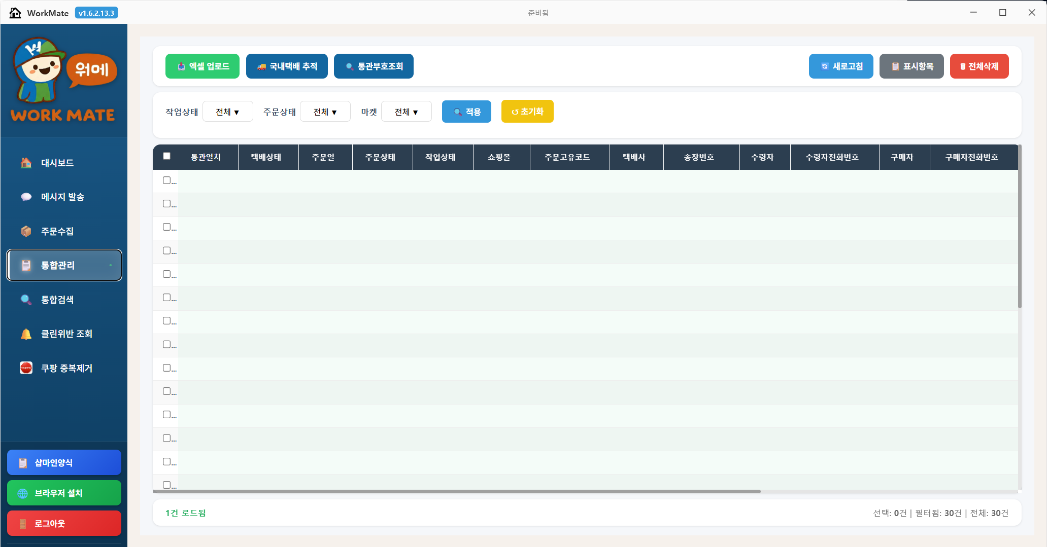Screen dimensions: 1047x547
Task: Click the 엑셀 업로드 button
Action: click(x=202, y=66)
